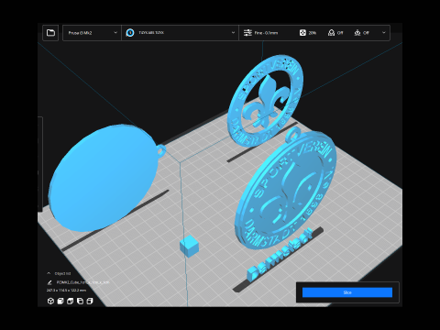
Task: Select the small cube model on the build plate
Action: pos(189,247)
